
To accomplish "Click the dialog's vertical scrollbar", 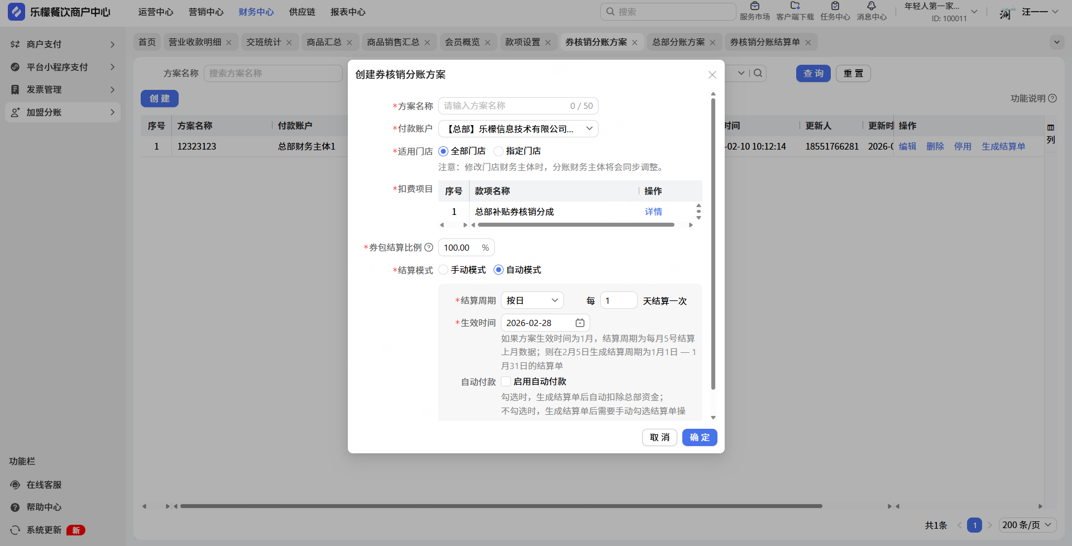I will click(x=713, y=244).
